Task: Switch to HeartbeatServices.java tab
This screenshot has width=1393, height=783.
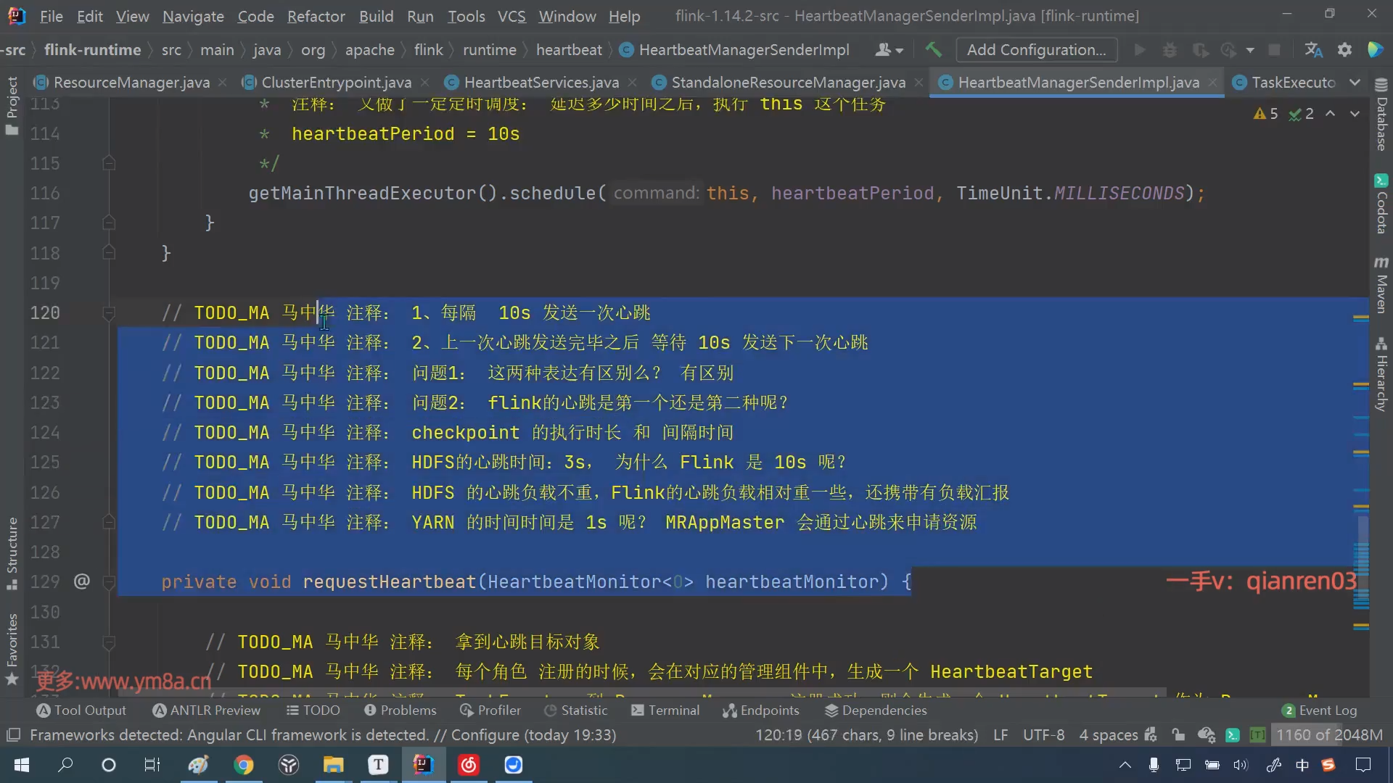Action: pyautogui.click(x=541, y=82)
